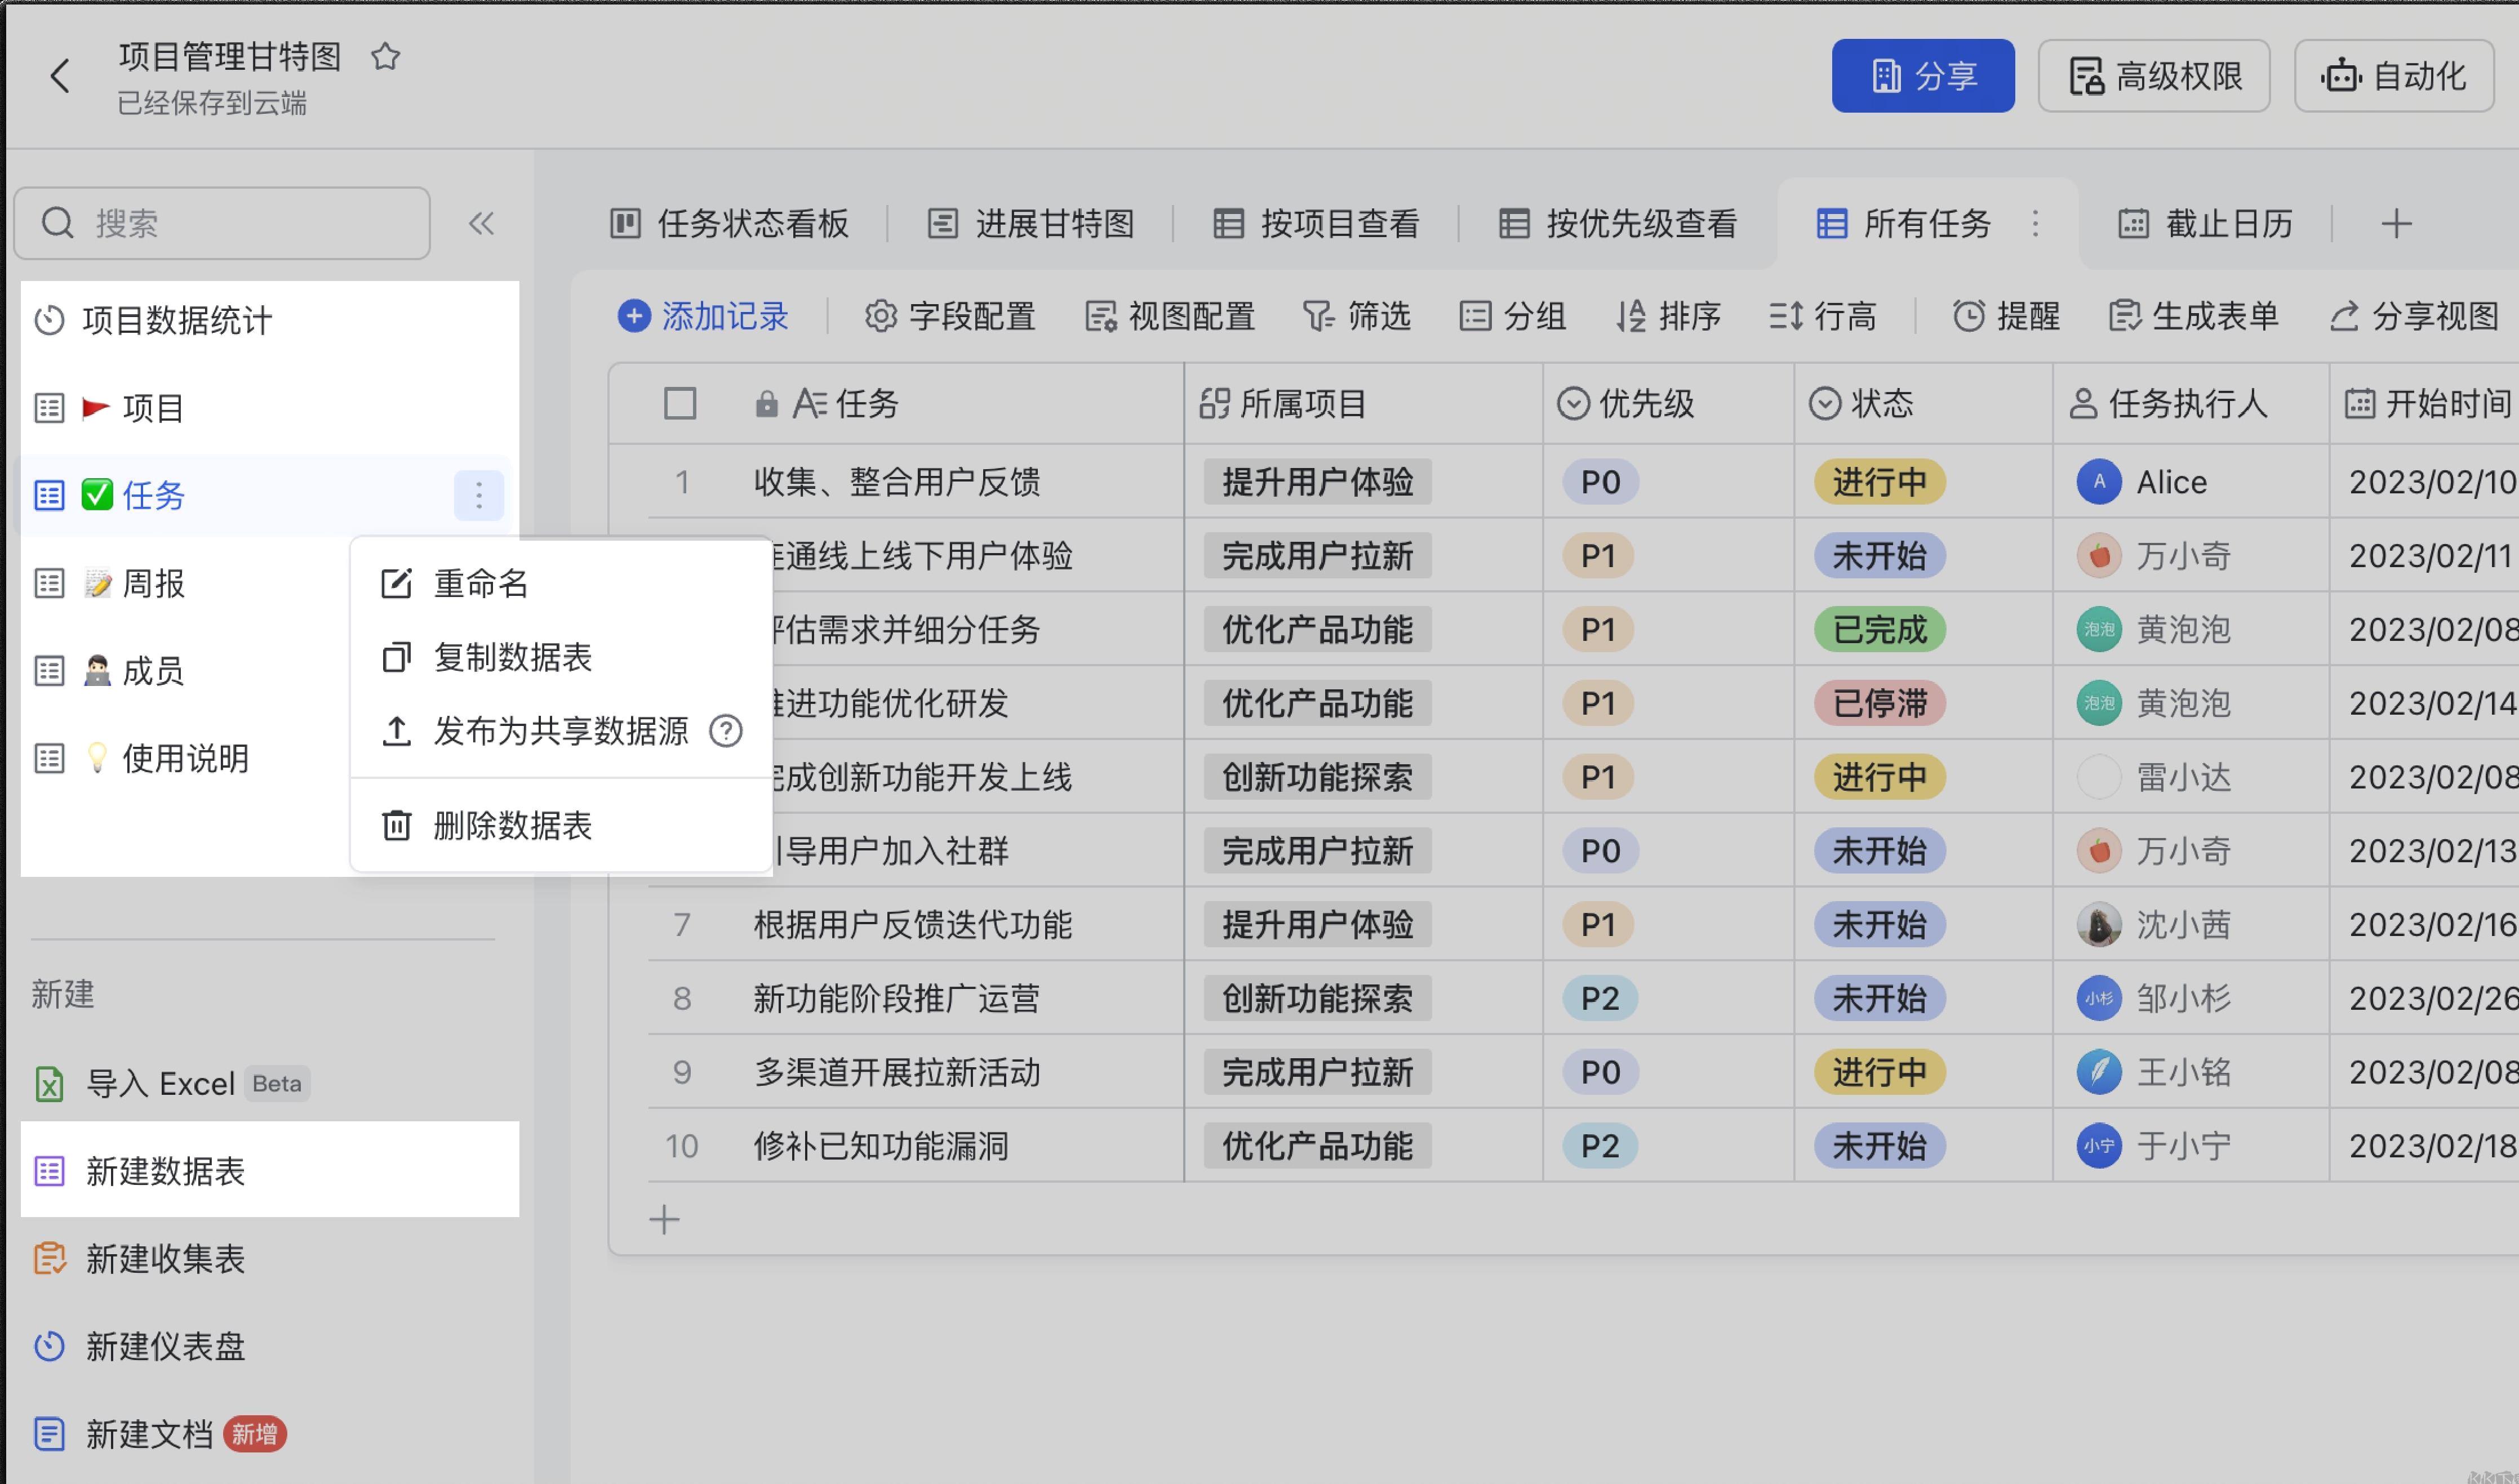Open the 提醒 reminder tool
This screenshot has width=2519, height=1484.
coord(2006,316)
